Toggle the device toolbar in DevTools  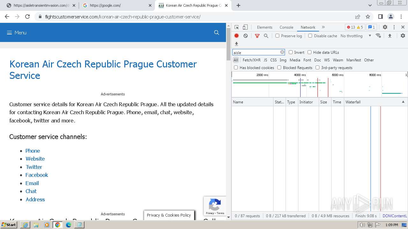(x=245, y=27)
